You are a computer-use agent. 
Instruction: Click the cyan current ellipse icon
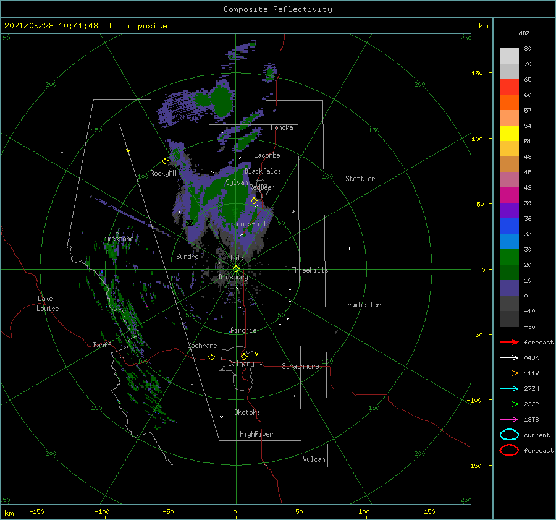[509, 435]
